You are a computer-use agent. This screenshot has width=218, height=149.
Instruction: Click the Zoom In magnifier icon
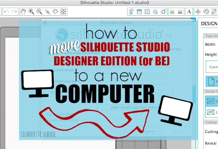31,12
